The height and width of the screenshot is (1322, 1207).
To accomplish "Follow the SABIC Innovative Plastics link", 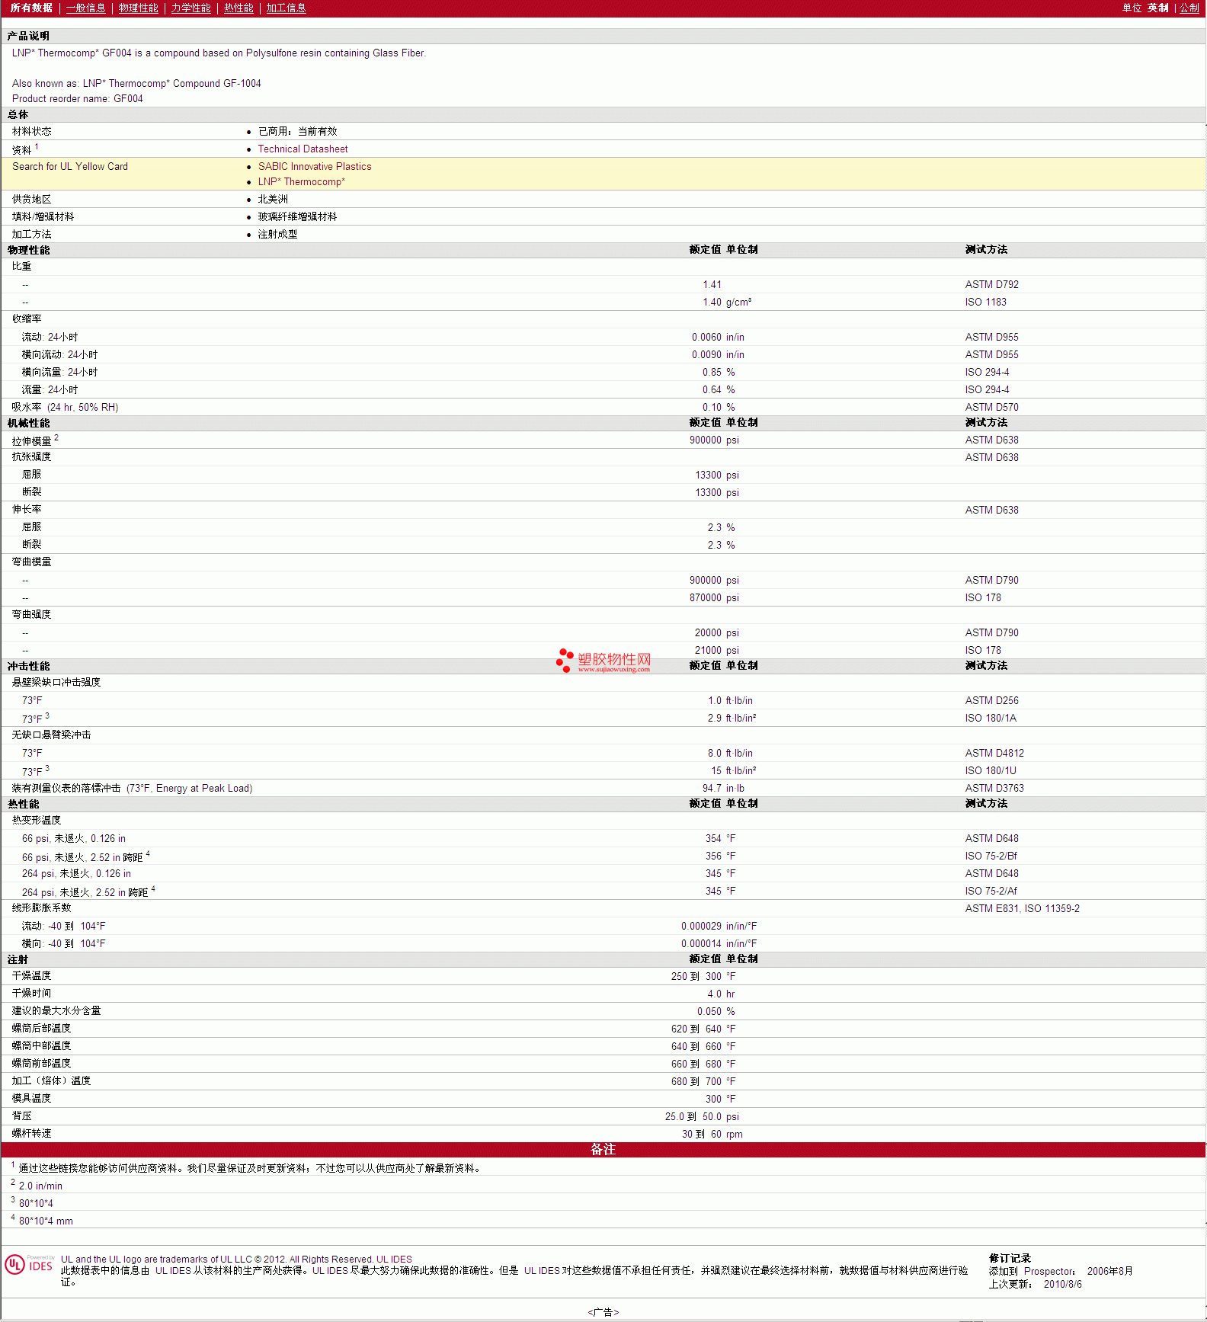I will pos(315,167).
